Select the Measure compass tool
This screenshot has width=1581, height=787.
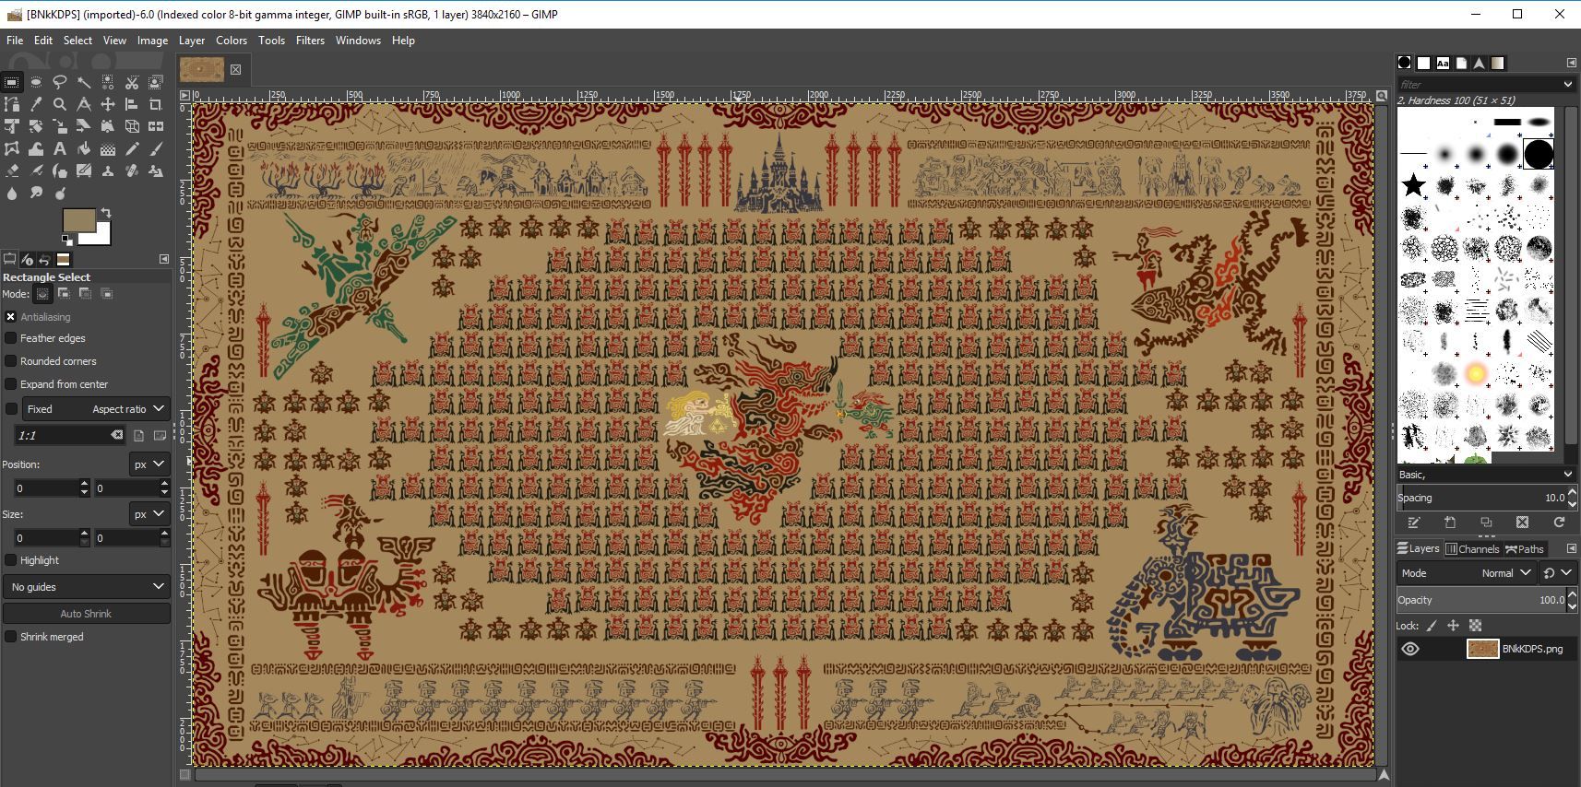tap(84, 104)
